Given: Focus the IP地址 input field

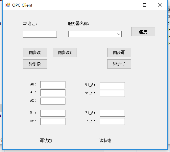Looking at the screenshot, I should click(40, 34).
